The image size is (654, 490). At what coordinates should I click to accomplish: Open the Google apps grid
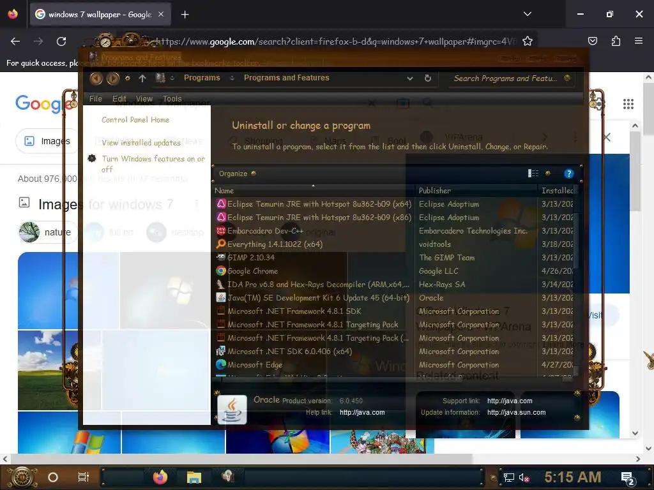(628, 104)
